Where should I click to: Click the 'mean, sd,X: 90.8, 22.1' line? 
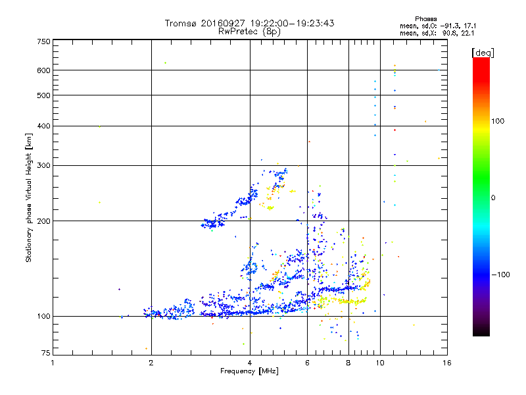437,33
